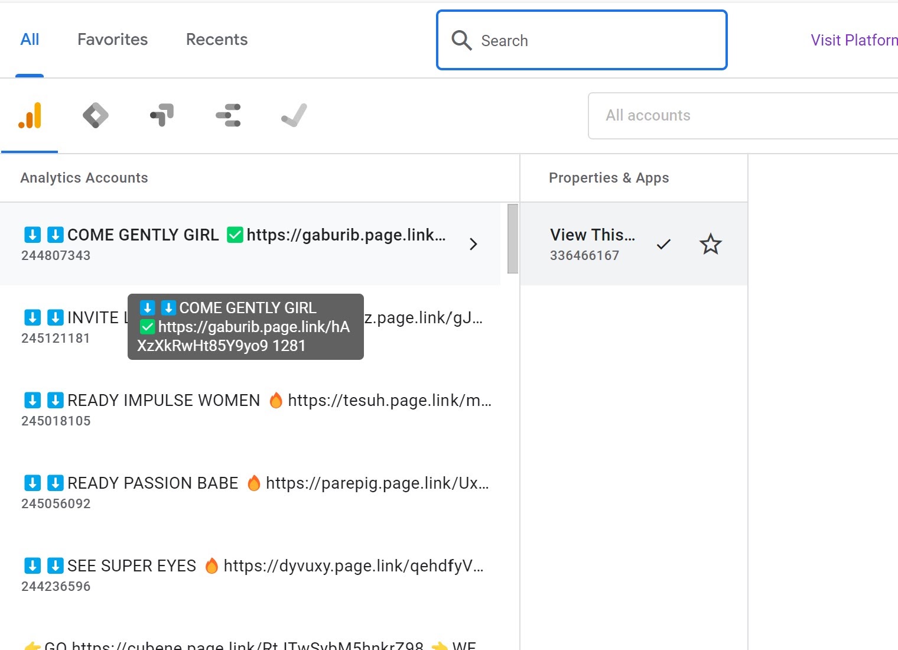The height and width of the screenshot is (650, 898).
Task: Select the Data Studio product icon
Action: 228,115
